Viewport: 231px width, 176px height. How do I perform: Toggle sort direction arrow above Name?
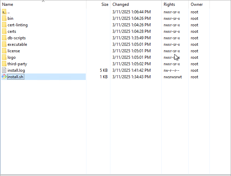pyautogui.click(x=43, y=1)
